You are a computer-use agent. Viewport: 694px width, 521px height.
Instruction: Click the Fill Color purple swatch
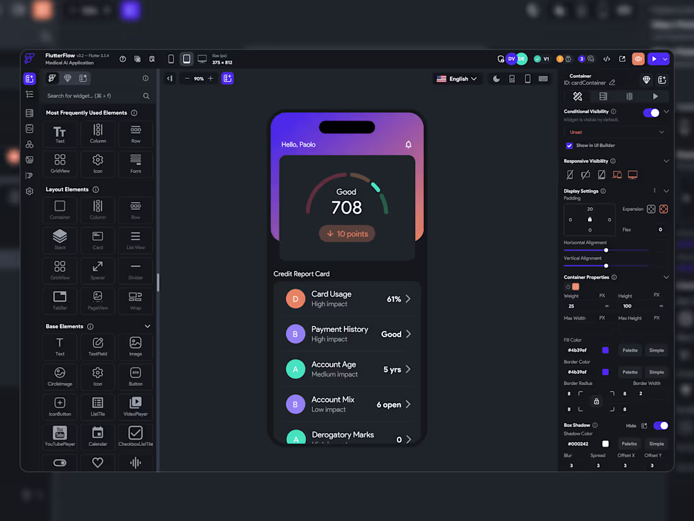605,350
